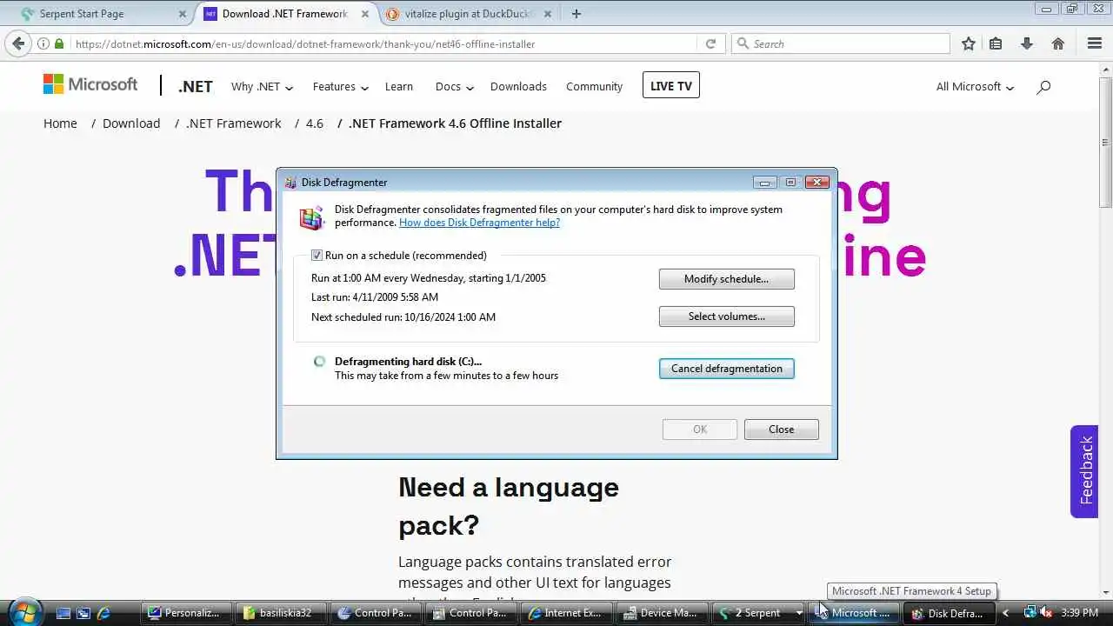The width and height of the screenshot is (1113, 626).
Task: Click Switch Between Windows quick launch icon
Action: click(83, 613)
